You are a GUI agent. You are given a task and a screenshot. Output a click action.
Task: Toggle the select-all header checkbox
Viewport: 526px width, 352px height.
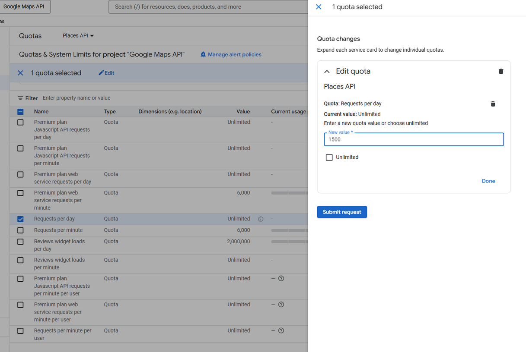point(20,112)
